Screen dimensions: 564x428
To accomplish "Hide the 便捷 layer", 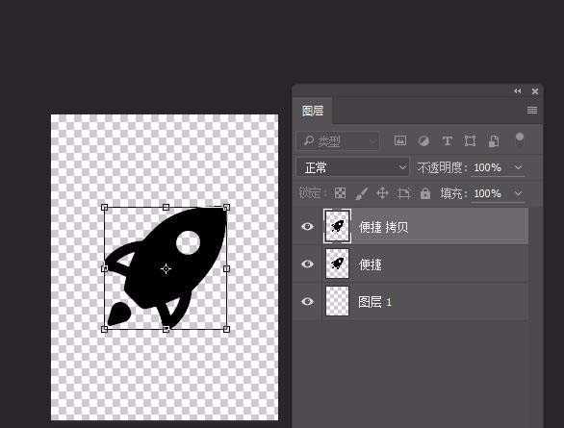I will [x=307, y=264].
